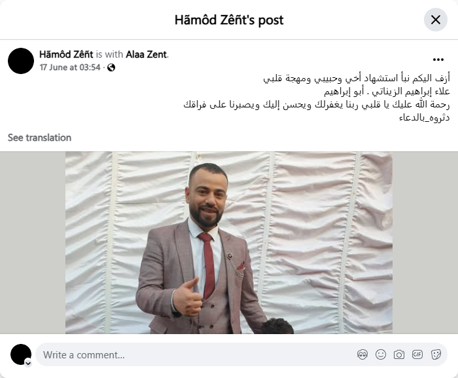Expand the commenting-as account switcher arrow
This screenshot has width=458, height=378.
[28, 363]
